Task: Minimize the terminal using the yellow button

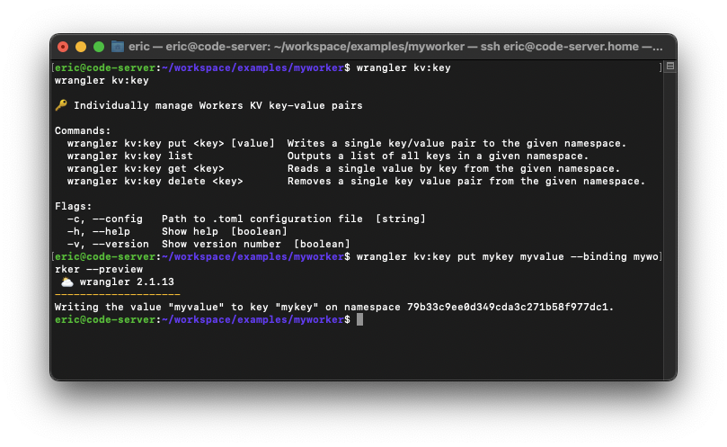Action: (81, 46)
